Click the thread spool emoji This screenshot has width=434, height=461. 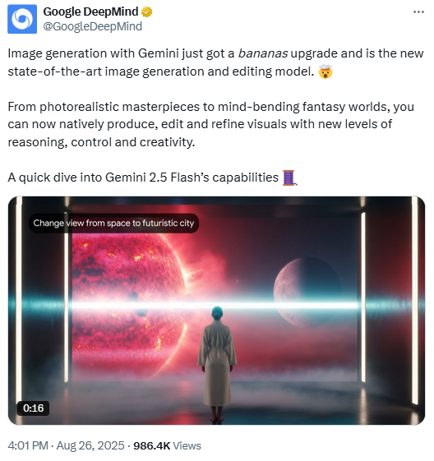[290, 177]
